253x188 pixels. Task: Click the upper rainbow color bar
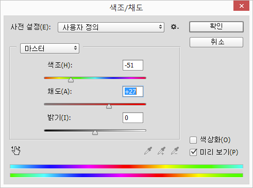pyautogui.click(x=126, y=166)
